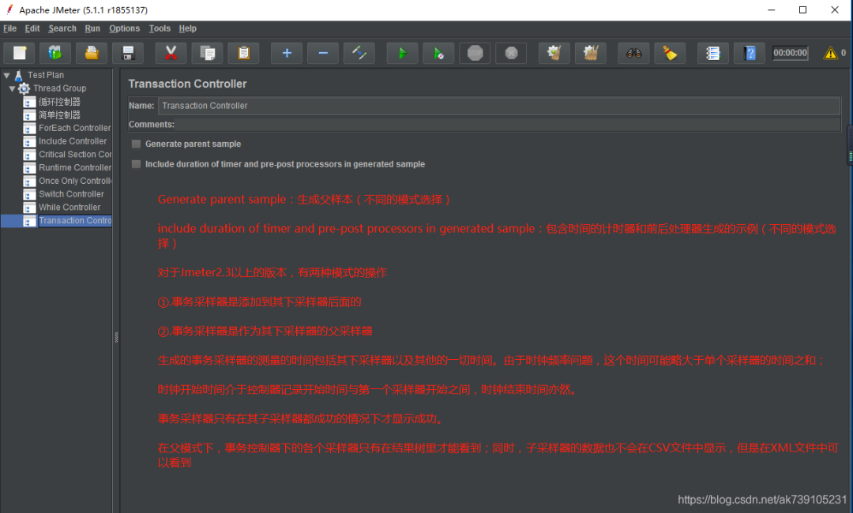Select the 循环控制器 tree item

coord(59,102)
